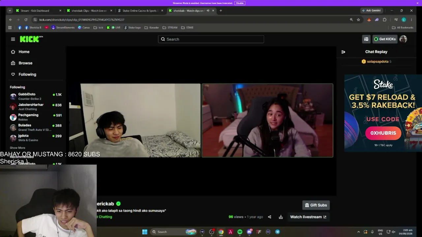Open Following in the Kick sidebar

24,74
